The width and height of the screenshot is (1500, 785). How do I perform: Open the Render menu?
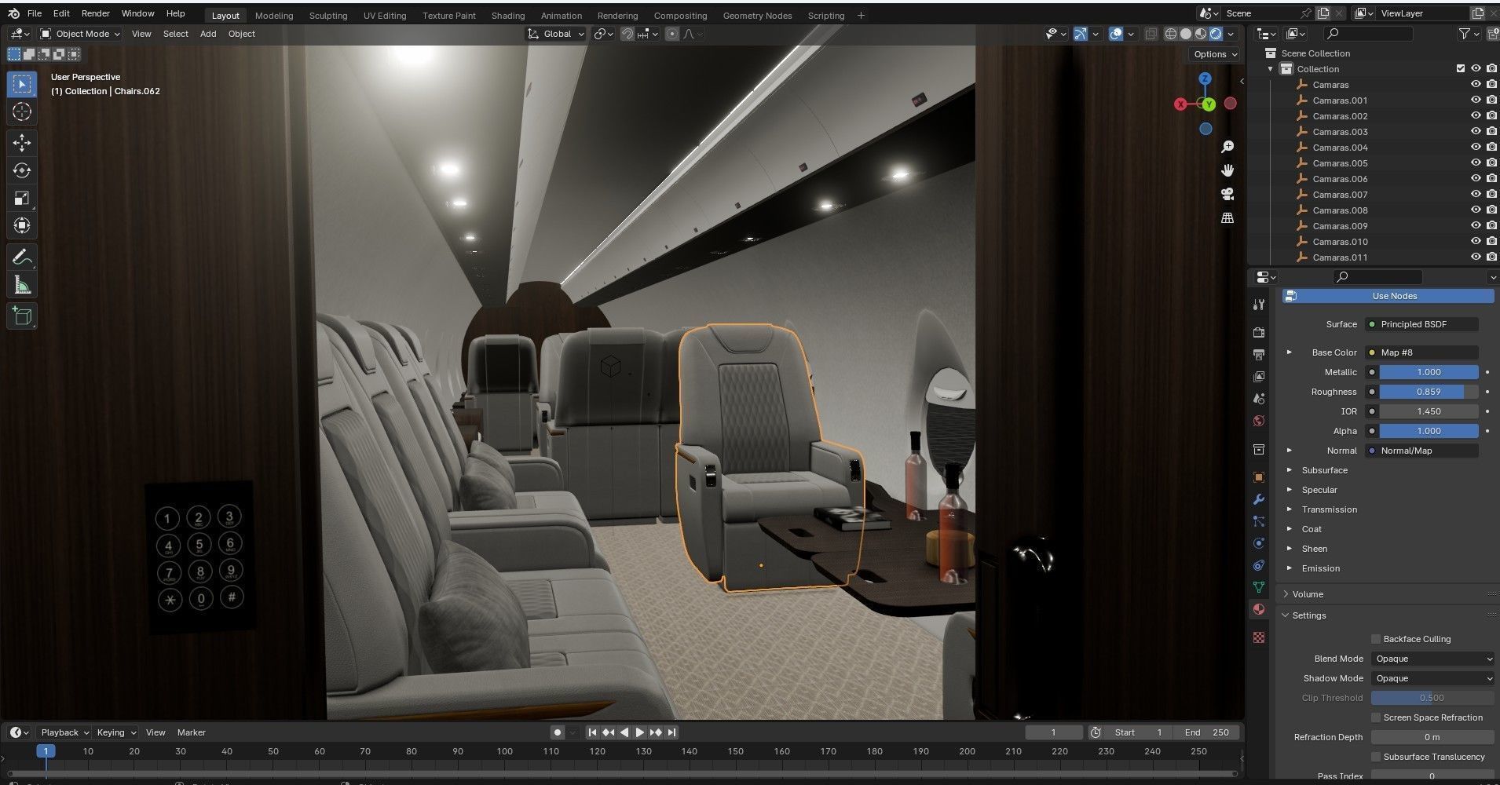click(x=96, y=13)
